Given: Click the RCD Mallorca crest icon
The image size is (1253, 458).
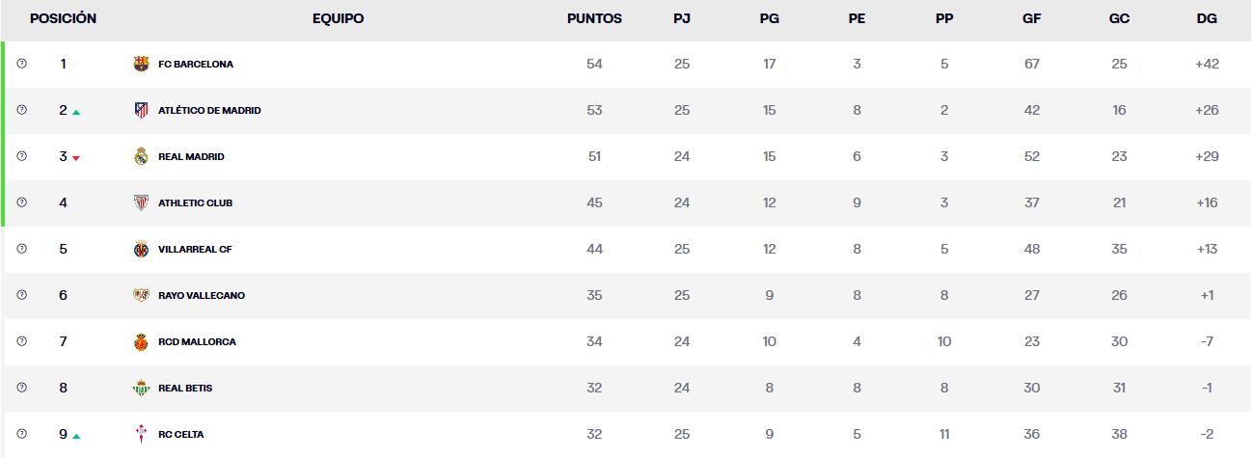Looking at the screenshot, I should (x=142, y=342).
